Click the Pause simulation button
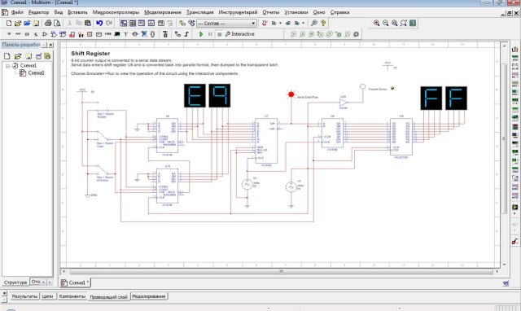Screen dimensions: 521x311 [210, 34]
